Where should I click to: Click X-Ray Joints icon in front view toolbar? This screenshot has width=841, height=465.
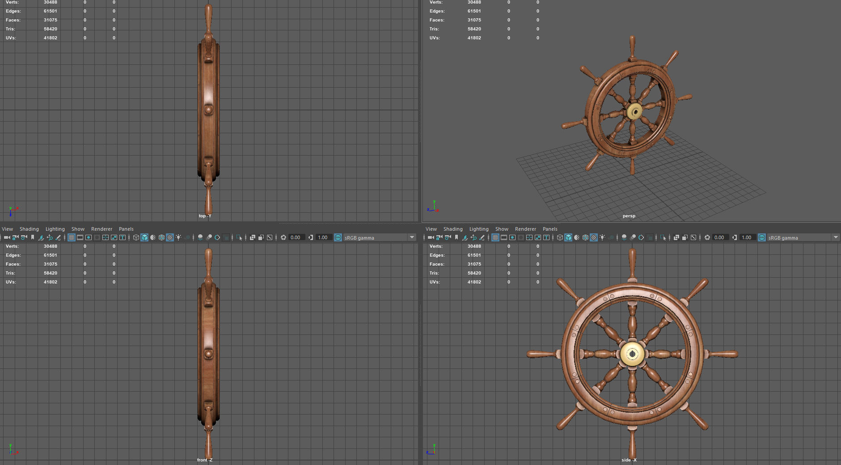pos(270,237)
